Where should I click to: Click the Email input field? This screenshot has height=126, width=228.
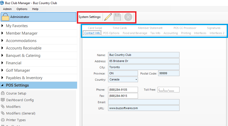(x=143, y=102)
